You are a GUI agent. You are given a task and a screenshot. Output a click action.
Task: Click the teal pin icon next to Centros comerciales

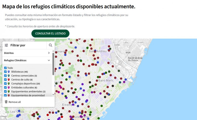tap(9, 76)
